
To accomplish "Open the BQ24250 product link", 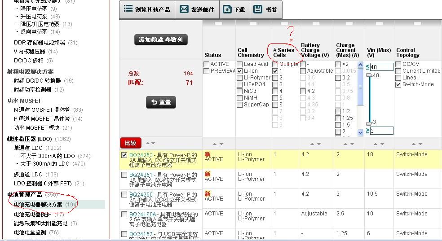I will 141,194.
